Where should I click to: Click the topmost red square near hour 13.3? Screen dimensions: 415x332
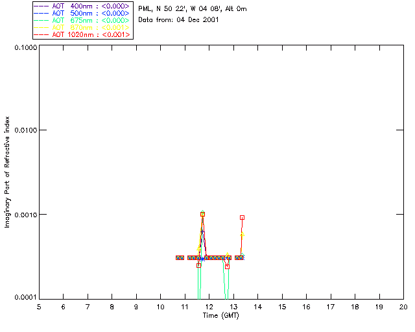point(242,218)
